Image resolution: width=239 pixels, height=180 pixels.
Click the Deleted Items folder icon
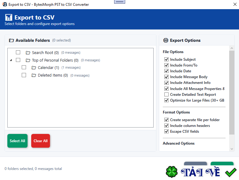(34, 75)
